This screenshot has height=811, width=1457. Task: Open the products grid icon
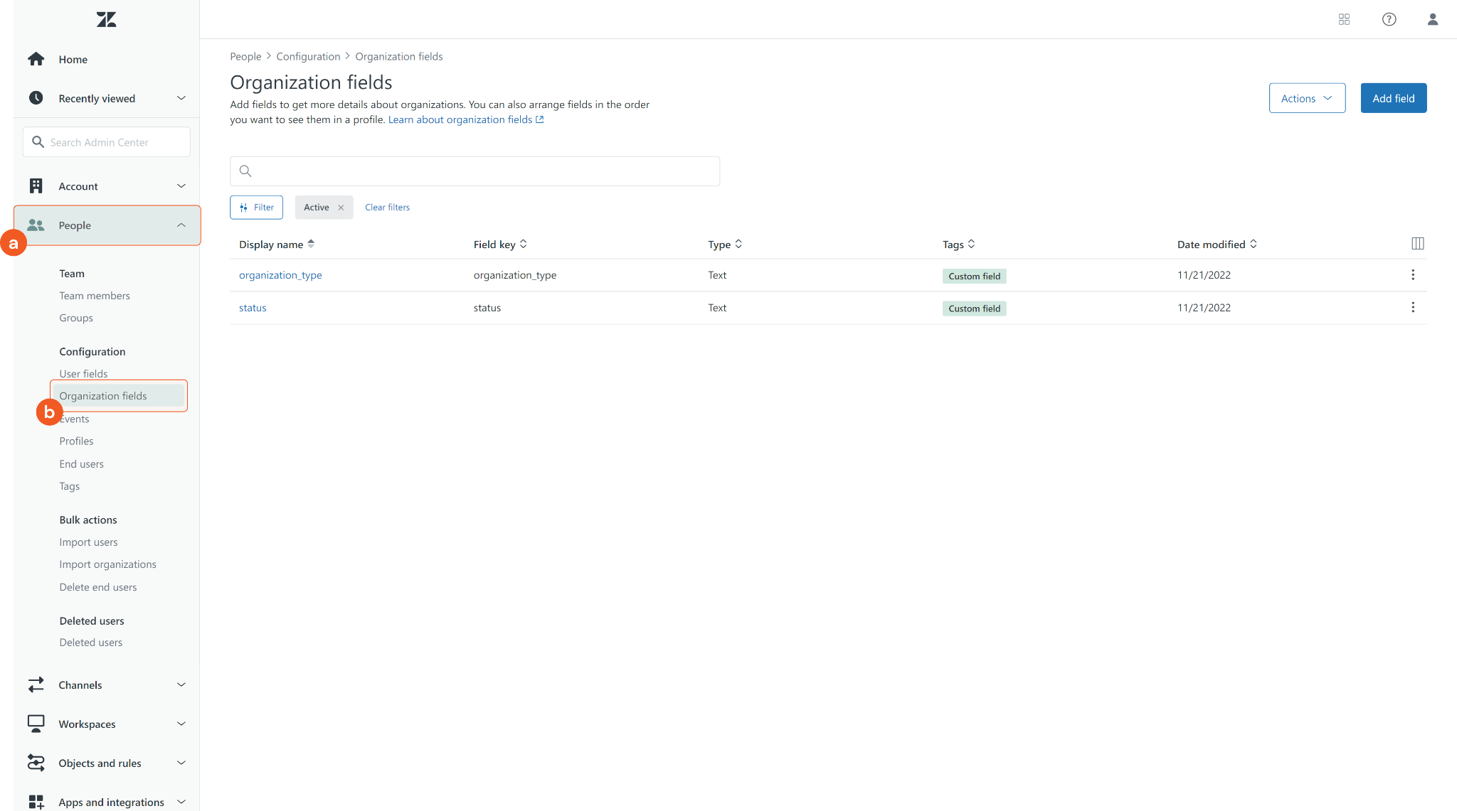pos(1344,19)
